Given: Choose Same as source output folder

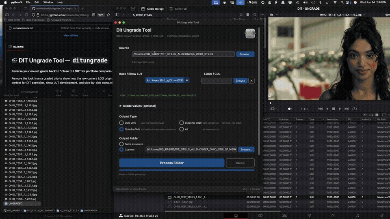Looking at the screenshot, I should [x=121, y=144].
